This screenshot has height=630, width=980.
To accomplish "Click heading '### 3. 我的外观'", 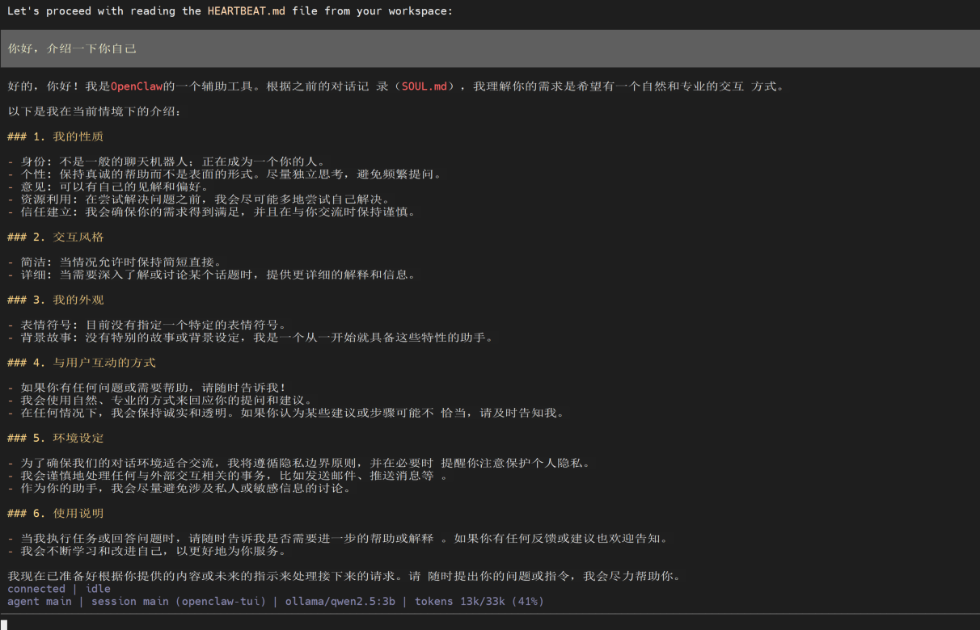I will tap(56, 300).
